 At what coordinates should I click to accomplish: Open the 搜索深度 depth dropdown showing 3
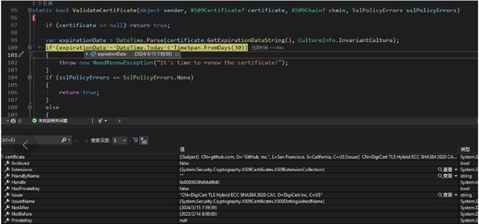[119, 141]
